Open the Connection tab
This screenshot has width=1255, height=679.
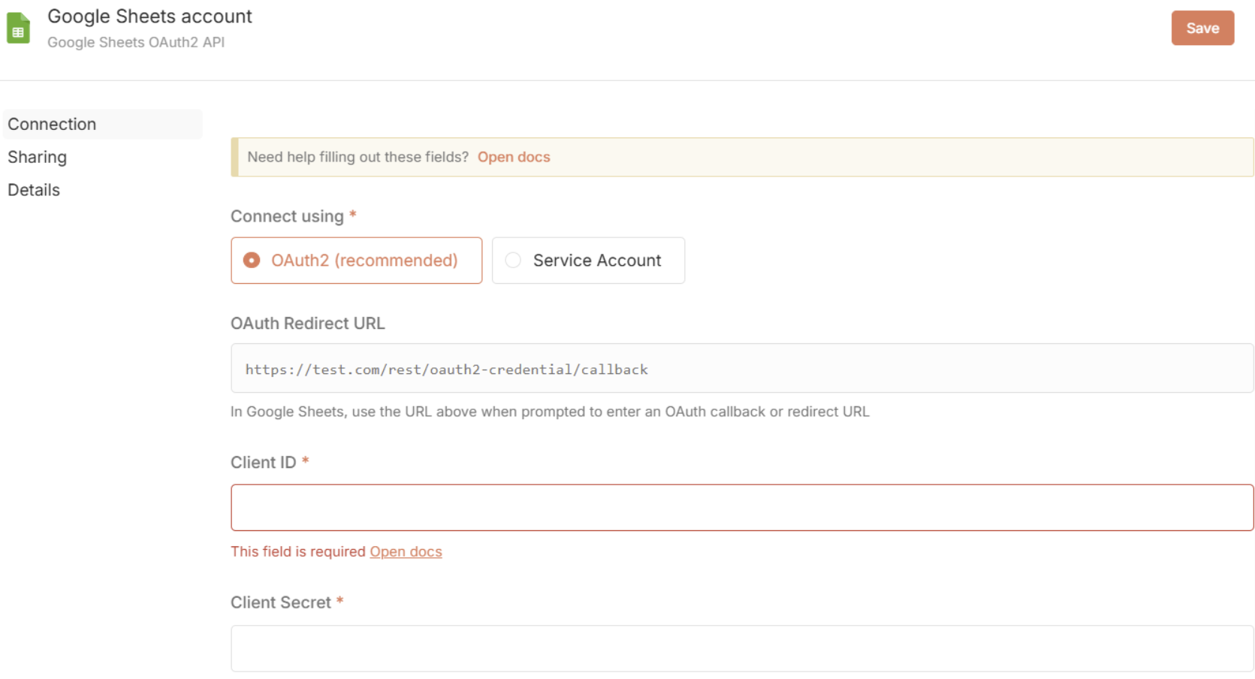click(103, 124)
